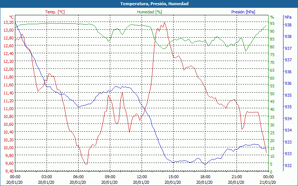Click time axis label "15:00"
This screenshot has width=298, height=186.
pos(173,177)
